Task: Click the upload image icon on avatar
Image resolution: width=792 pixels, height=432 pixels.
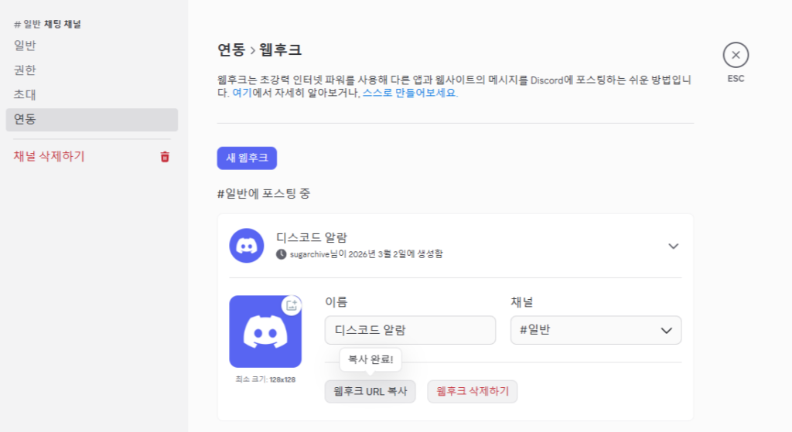Action: tap(292, 305)
